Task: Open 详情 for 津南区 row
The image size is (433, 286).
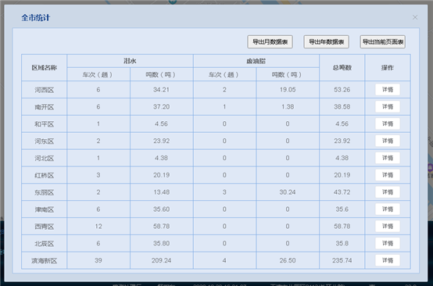Action: pos(388,209)
